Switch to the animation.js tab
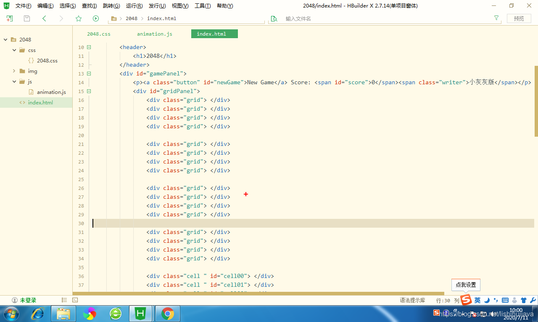This screenshot has height=322, width=538. click(x=155, y=34)
